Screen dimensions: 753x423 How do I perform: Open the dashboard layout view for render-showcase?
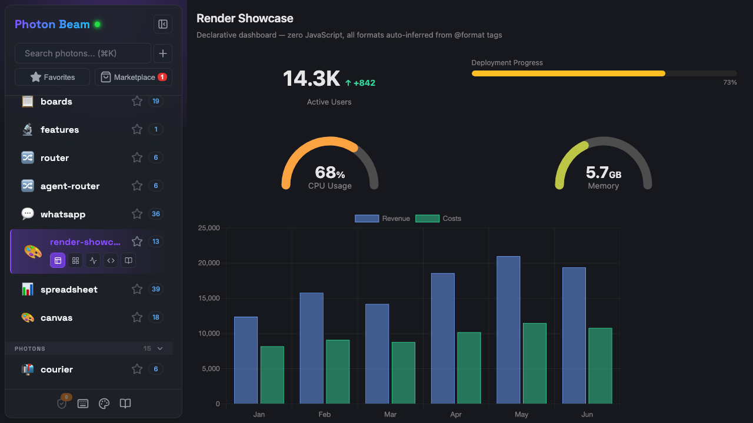tap(58, 260)
